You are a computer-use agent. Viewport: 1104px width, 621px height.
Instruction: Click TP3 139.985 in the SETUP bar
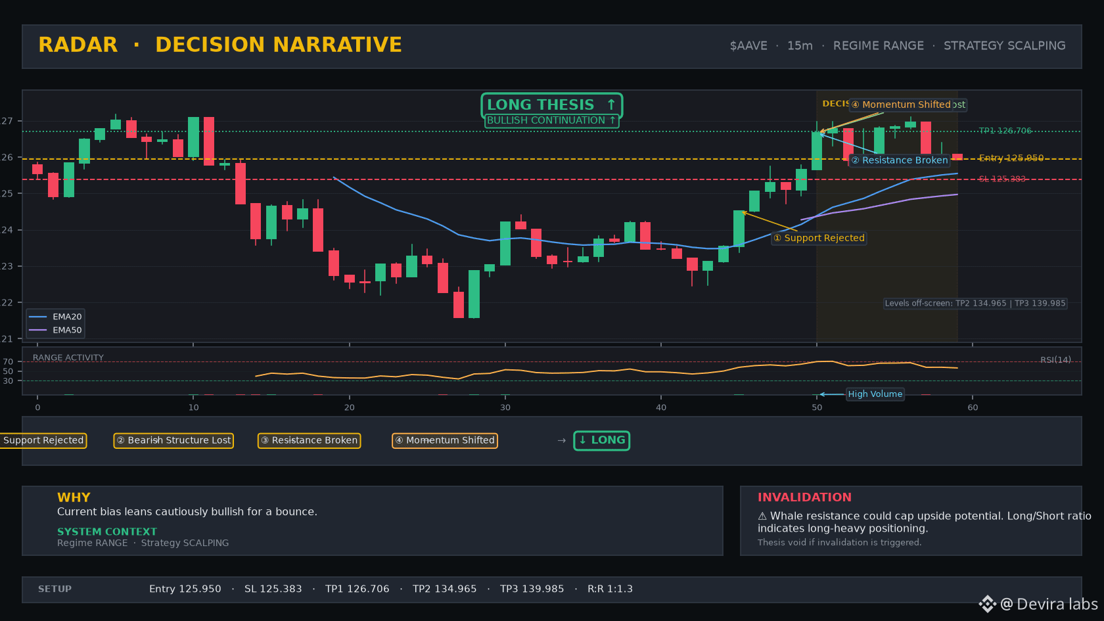532,589
